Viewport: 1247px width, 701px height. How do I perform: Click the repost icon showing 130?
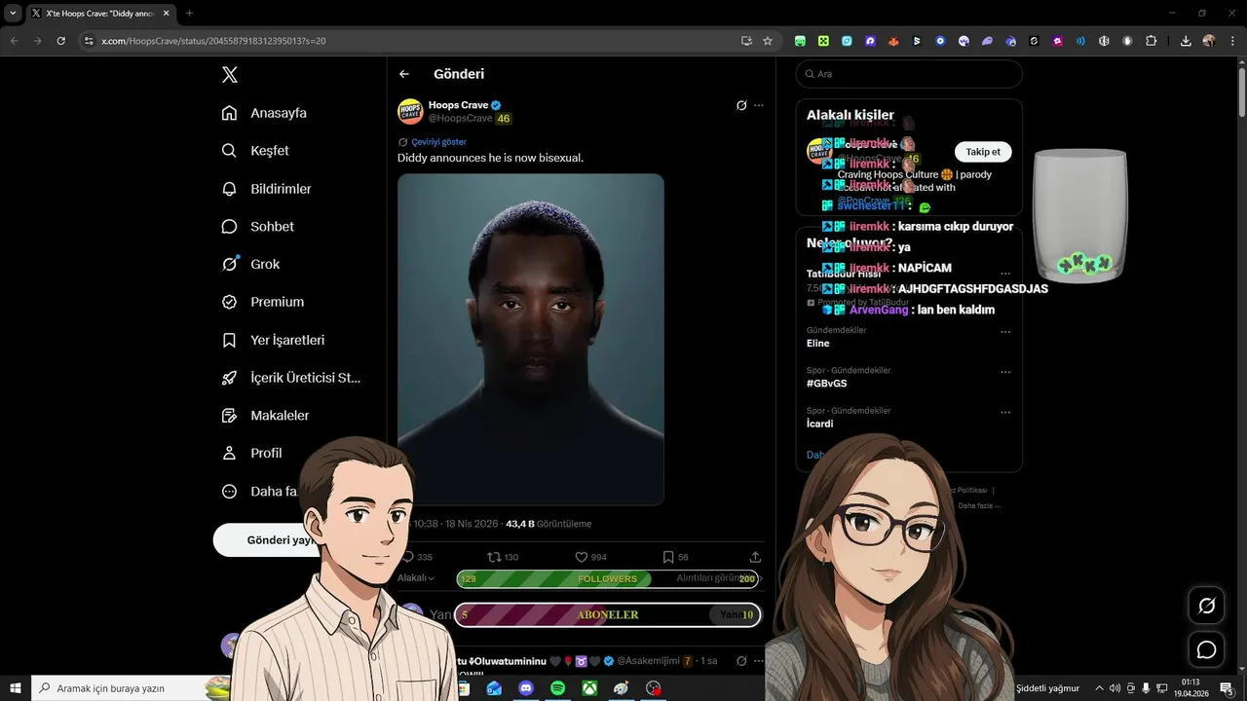click(503, 557)
